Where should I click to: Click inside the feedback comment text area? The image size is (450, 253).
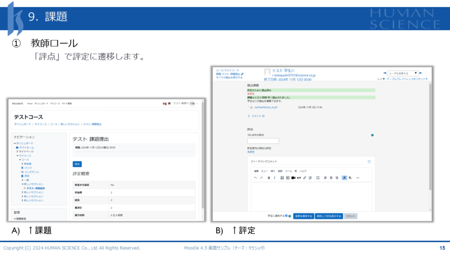pyautogui.click(x=311, y=196)
